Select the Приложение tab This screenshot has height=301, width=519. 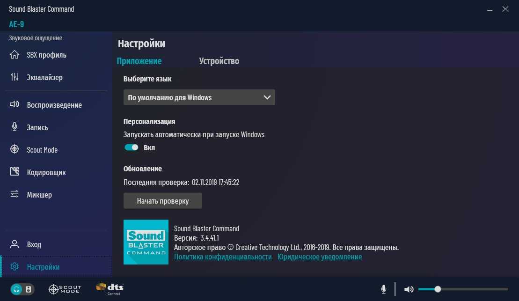point(139,61)
